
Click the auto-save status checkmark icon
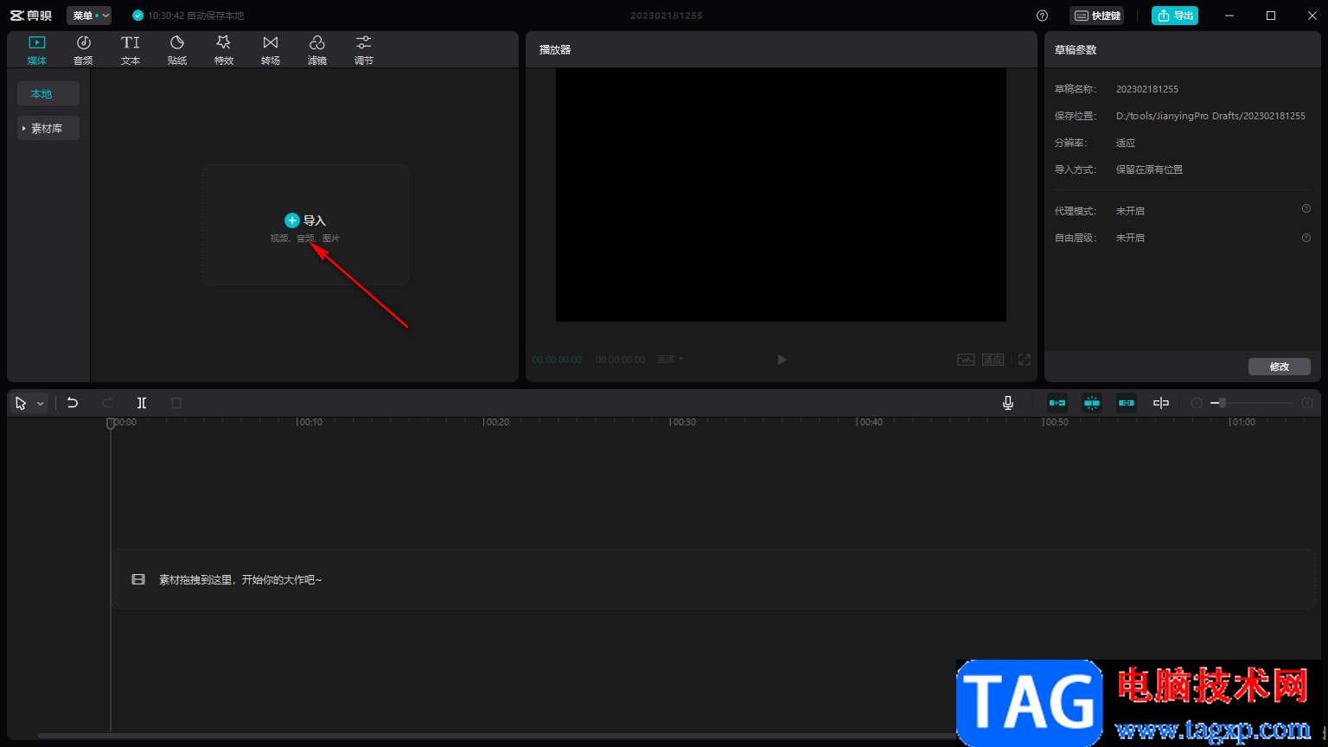[137, 16]
